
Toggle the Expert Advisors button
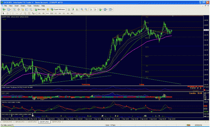pos(58,9)
